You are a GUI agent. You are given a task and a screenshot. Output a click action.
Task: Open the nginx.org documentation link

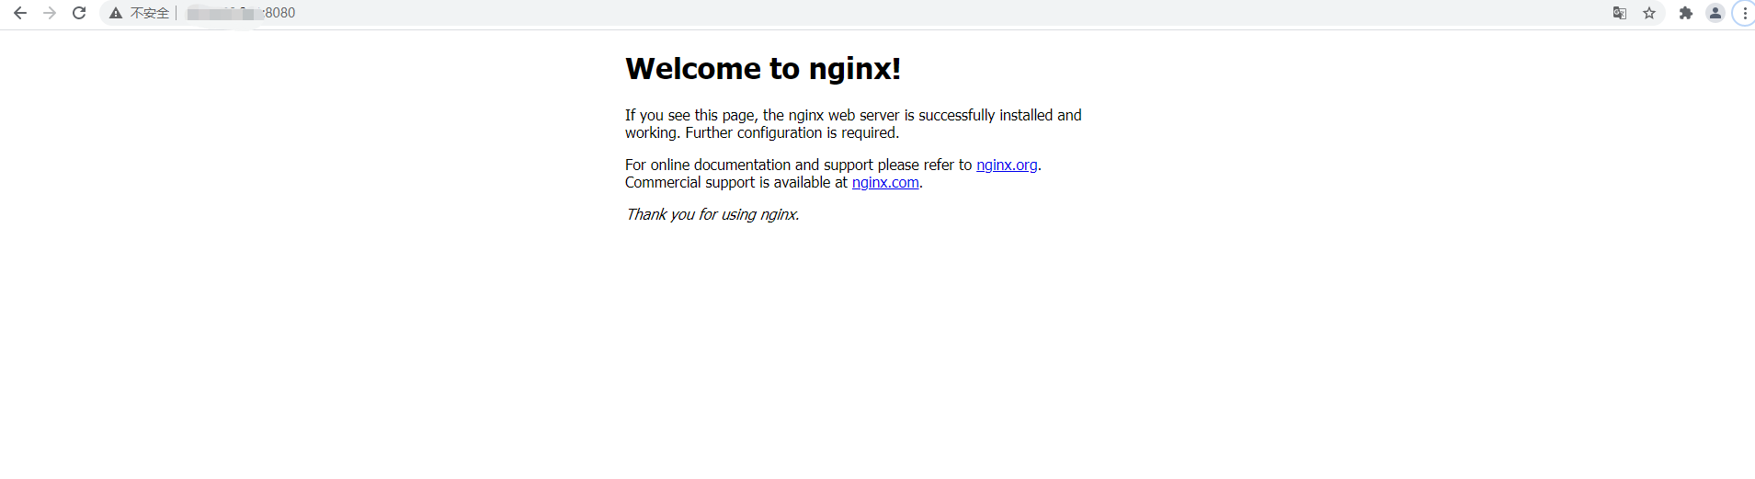coord(1007,165)
